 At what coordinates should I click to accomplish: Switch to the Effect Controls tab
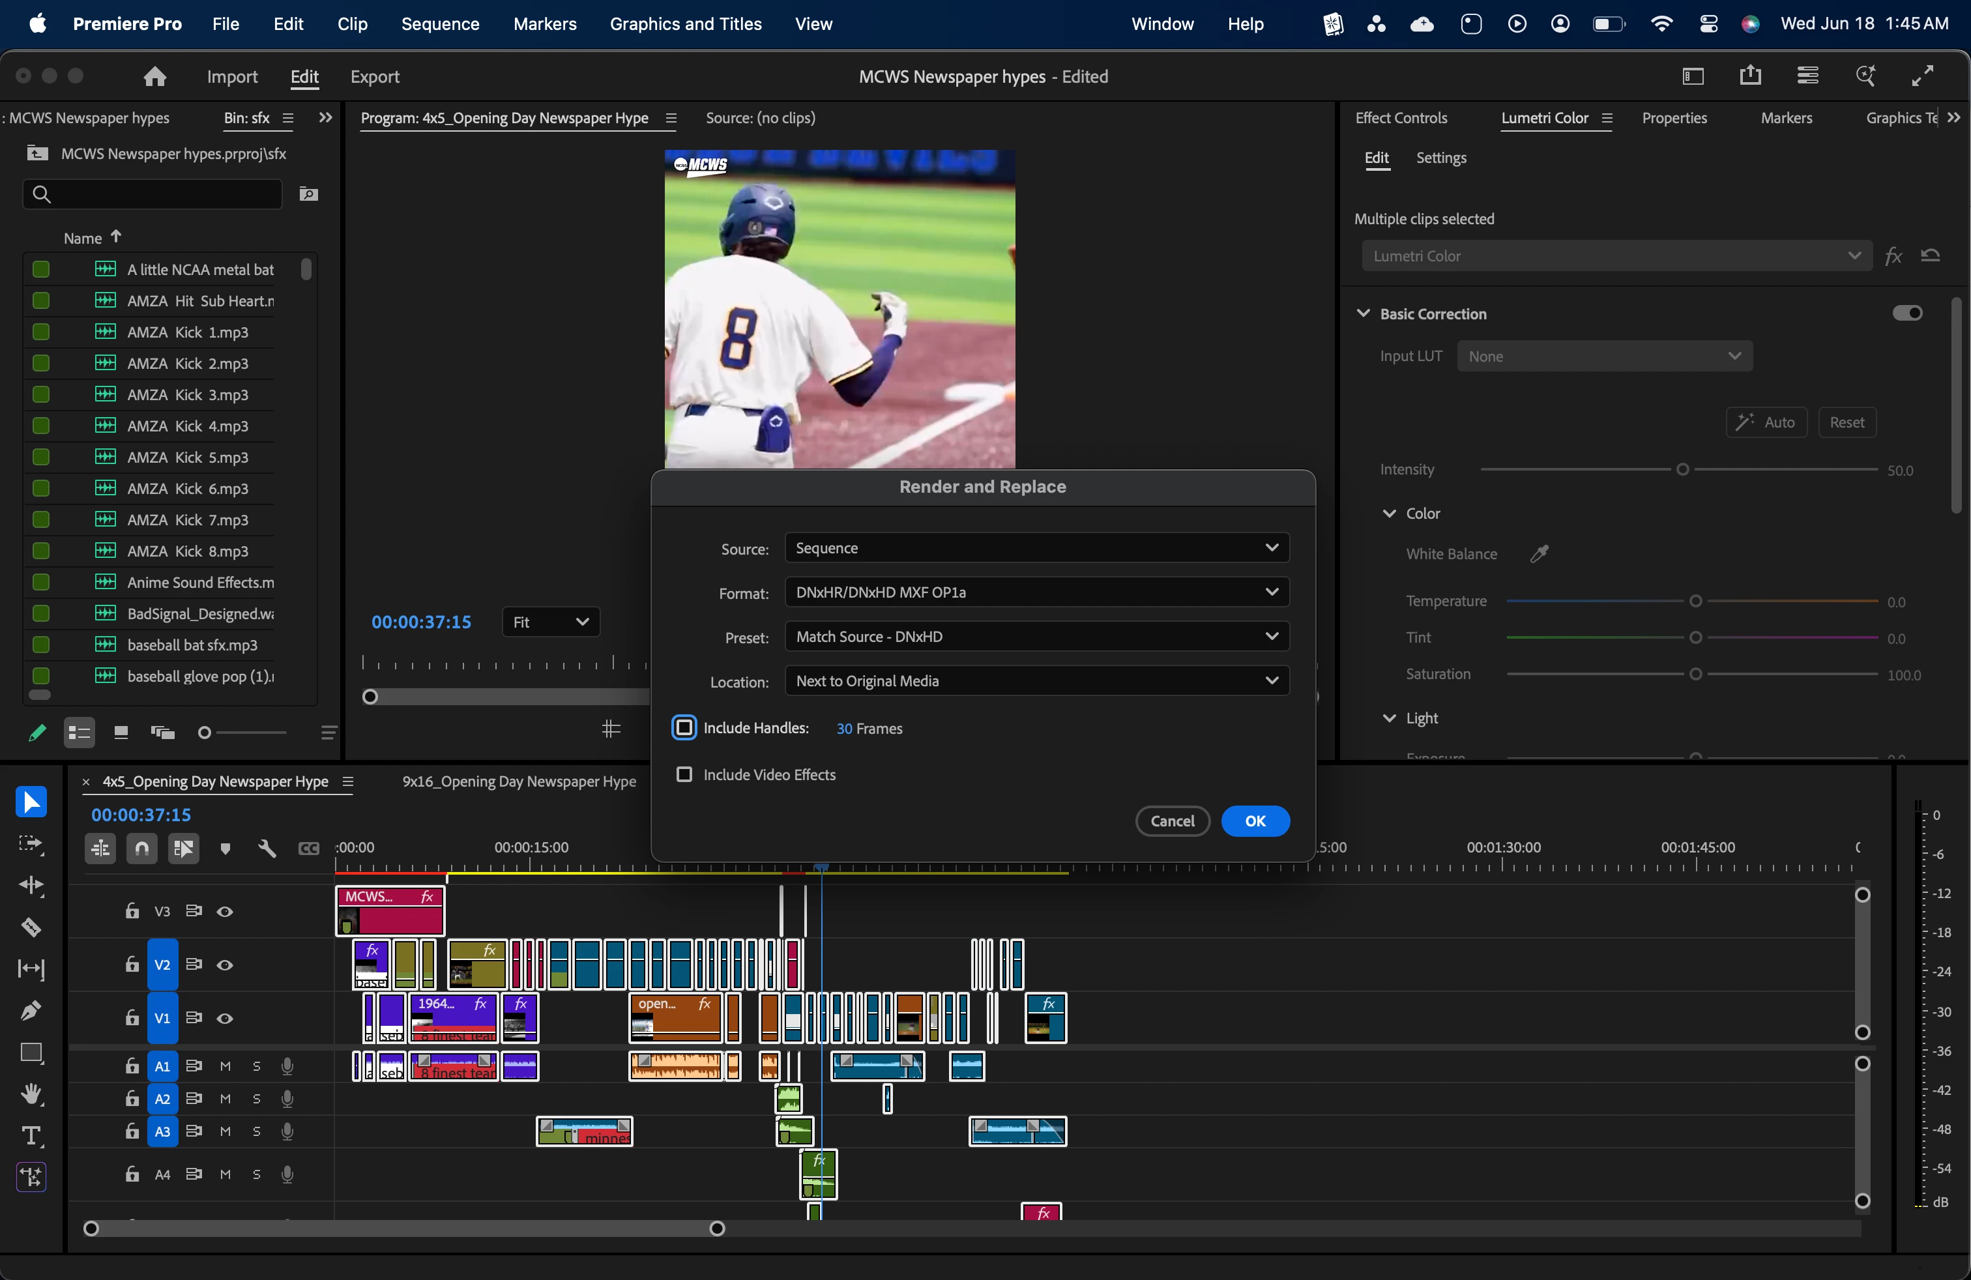click(1401, 119)
